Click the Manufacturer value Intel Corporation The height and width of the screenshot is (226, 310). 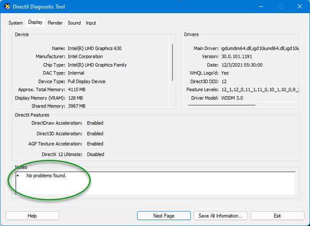click(x=85, y=56)
